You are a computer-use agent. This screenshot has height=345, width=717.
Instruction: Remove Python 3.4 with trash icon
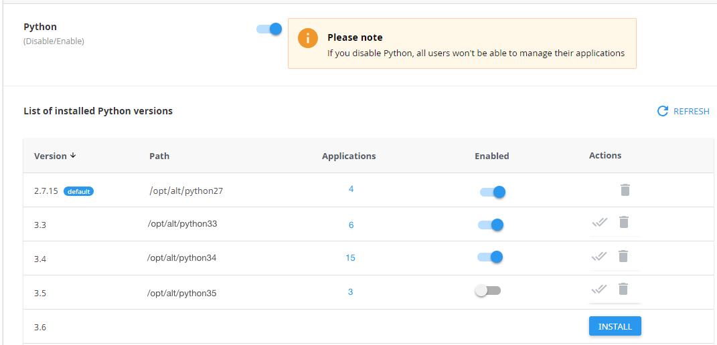click(623, 256)
